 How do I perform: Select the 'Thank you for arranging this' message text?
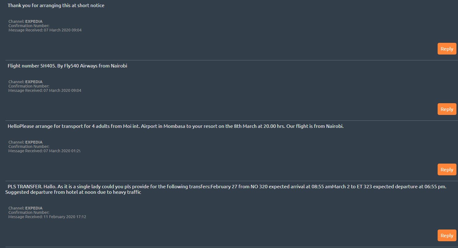56,6
